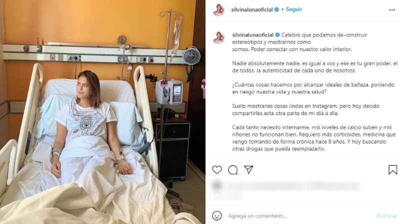The width and height of the screenshot is (400, 224).
Task: Click the hospital bed photo
Action: pos(102,112)
